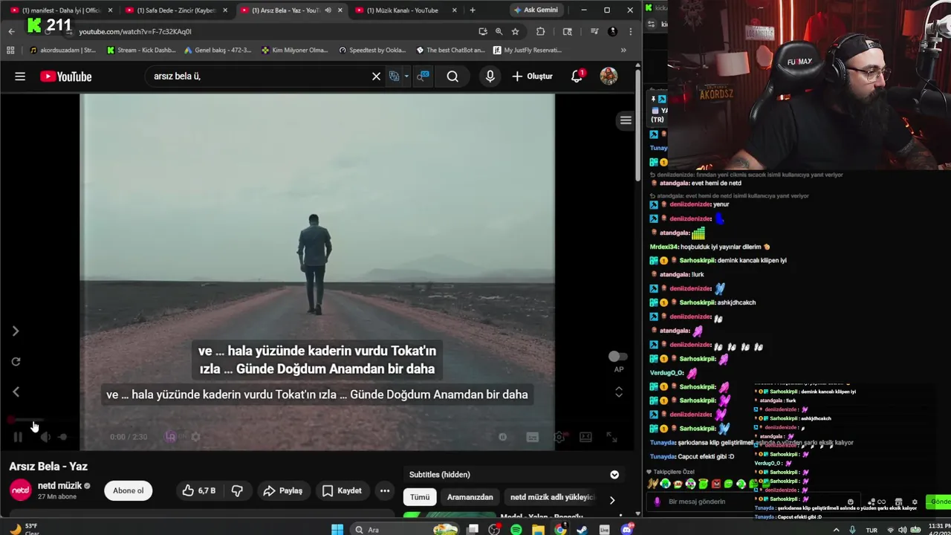Enter fullscreen on the video player
The image size is (951, 535).
[611, 437]
